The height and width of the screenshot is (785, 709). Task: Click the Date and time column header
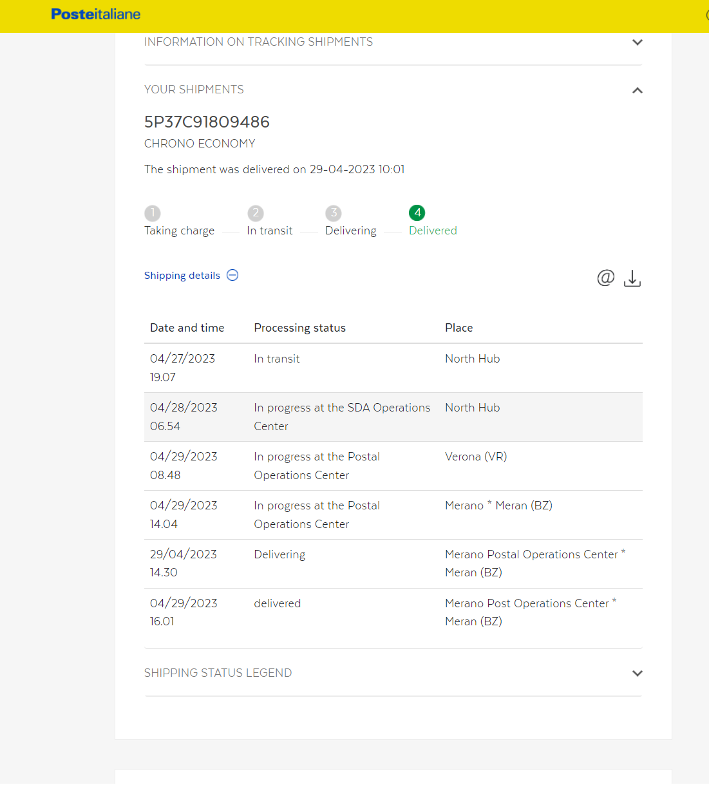[187, 328]
